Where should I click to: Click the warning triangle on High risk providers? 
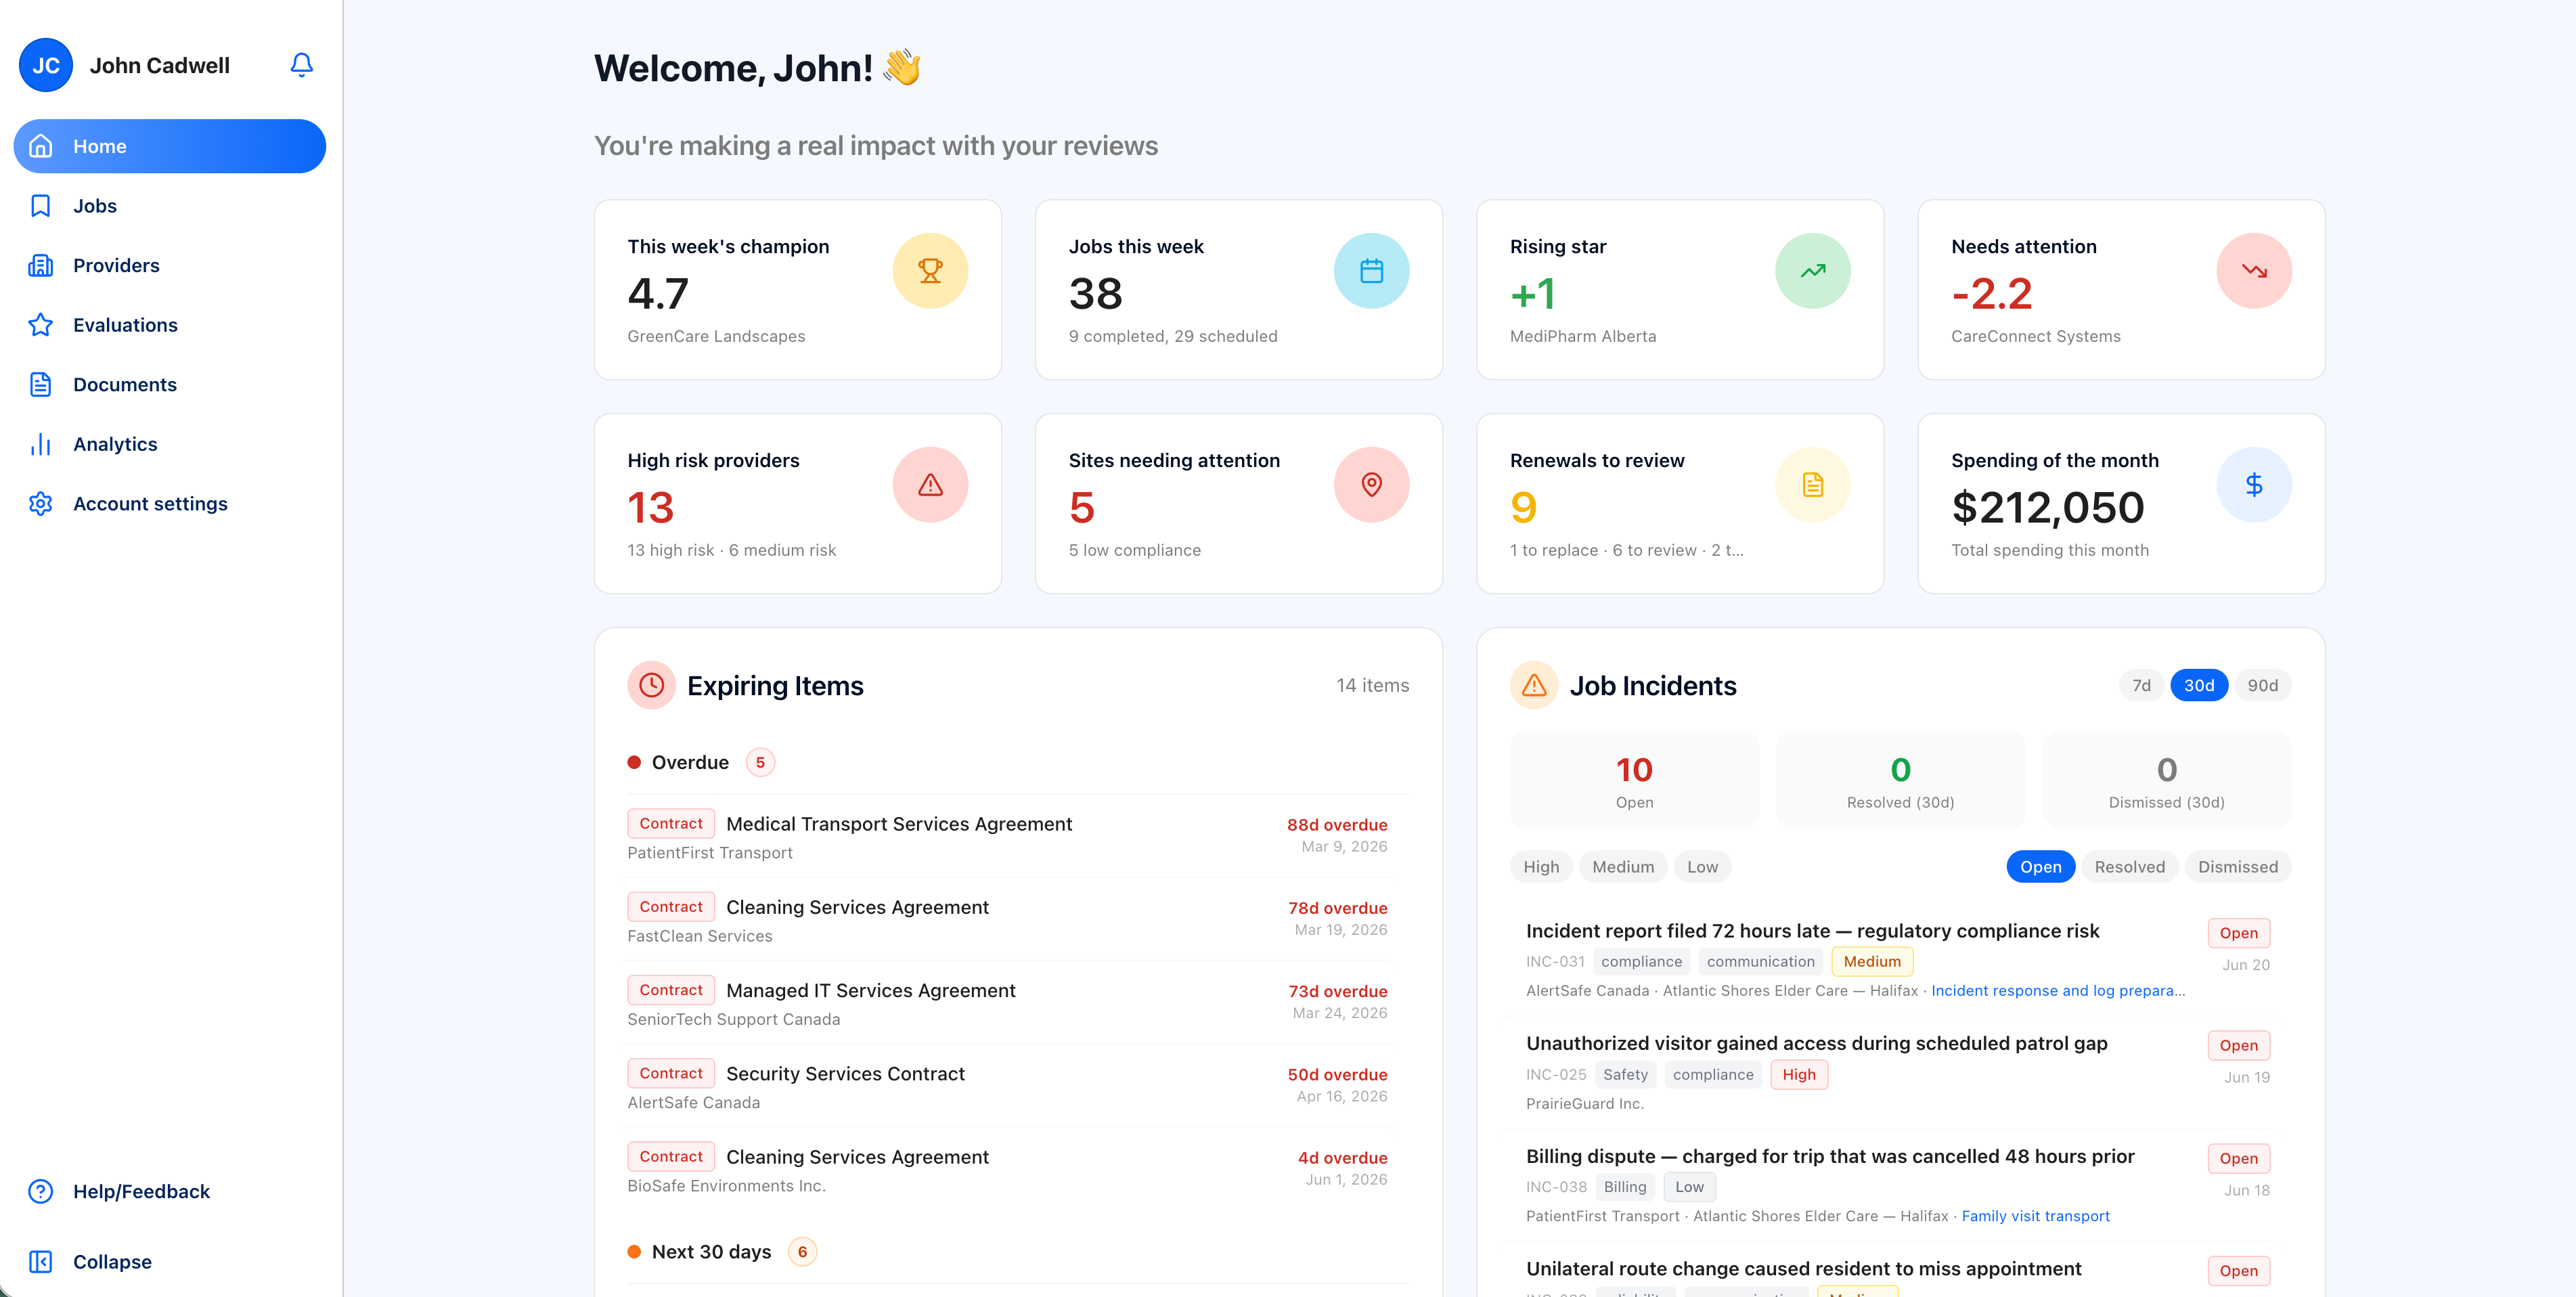click(930, 485)
